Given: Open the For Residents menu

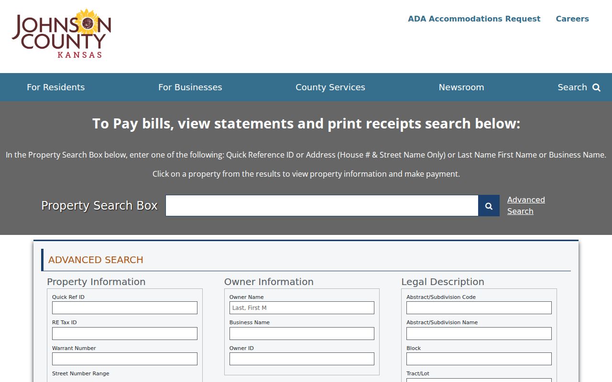Looking at the screenshot, I should pyautogui.click(x=55, y=87).
